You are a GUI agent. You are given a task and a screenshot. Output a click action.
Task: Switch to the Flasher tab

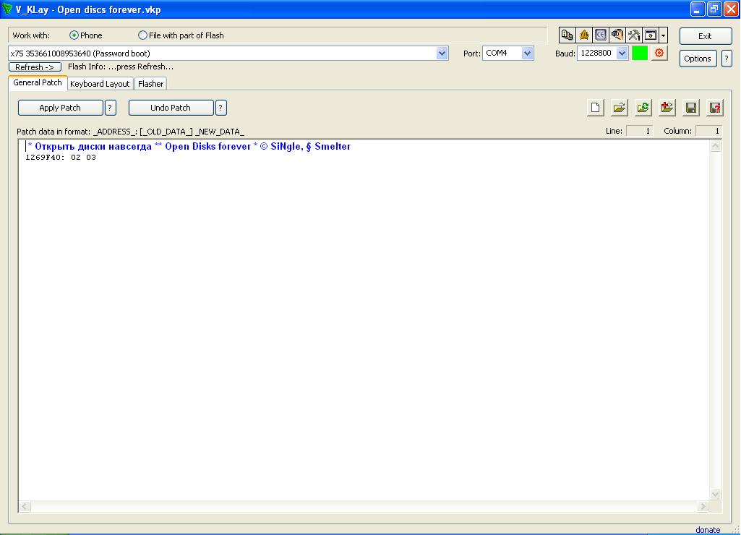[x=151, y=84]
